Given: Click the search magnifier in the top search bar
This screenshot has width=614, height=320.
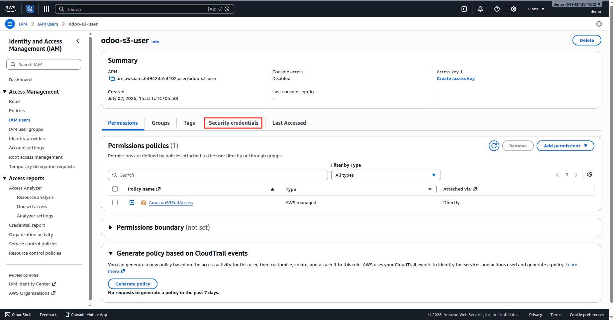Looking at the screenshot, I should coord(61,9).
